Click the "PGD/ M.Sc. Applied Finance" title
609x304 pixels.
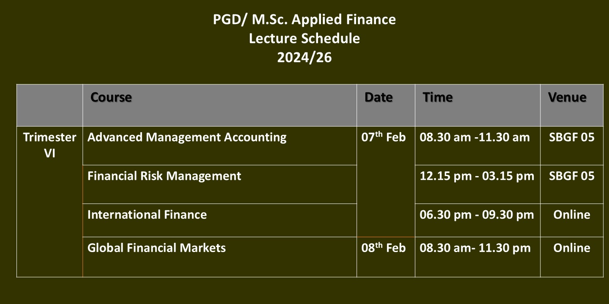click(x=304, y=19)
